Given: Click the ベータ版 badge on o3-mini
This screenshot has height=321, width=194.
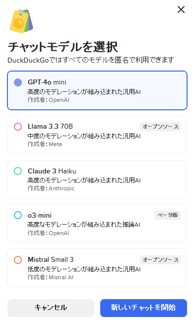Looking at the screenshot, I should point(168,215).
